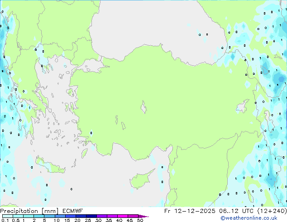Screen dimensions: 287x222
Task: Click the 35–40 mm legend swatch
Action: point(112,216)
